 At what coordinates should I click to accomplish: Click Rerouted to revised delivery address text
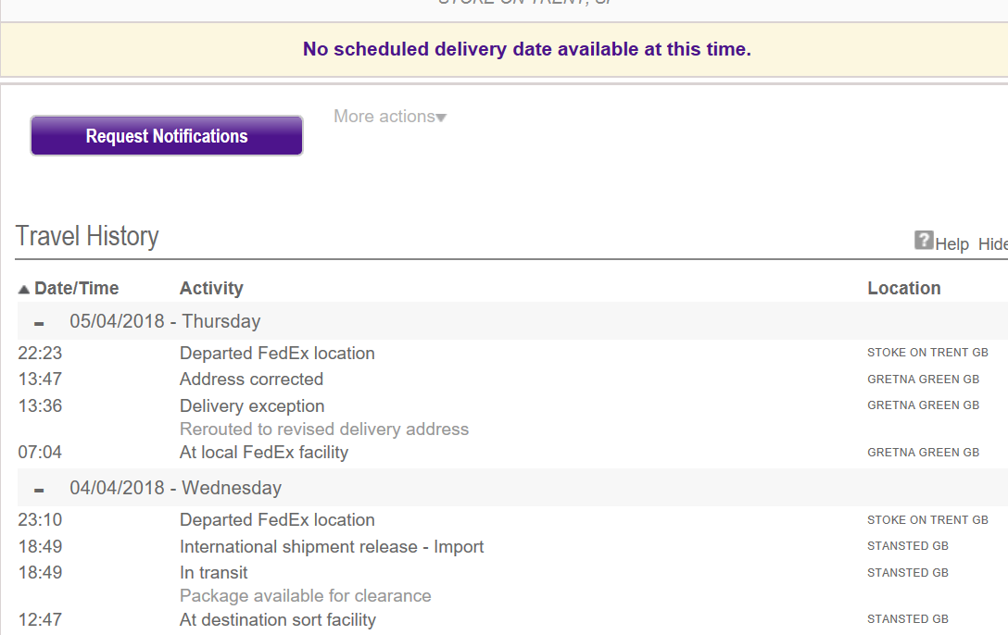tap(324, 429)
